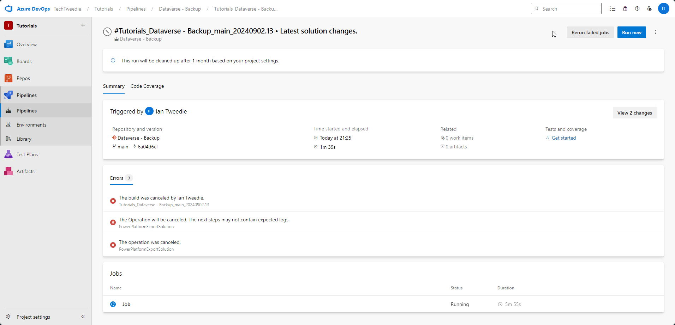Viewport: 675px width, 325px height.
Task: Open the work item checklist icon
Action: click(613, 8)
